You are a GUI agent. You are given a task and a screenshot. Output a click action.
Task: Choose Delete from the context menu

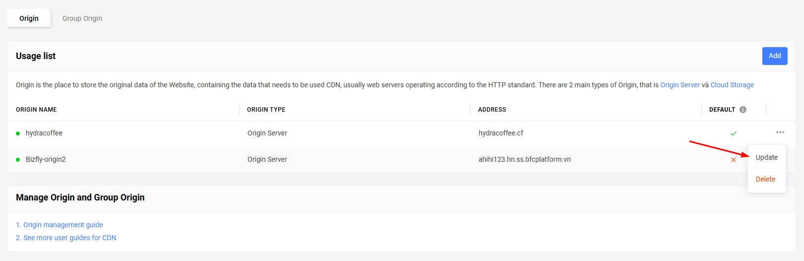coord(766,179)
